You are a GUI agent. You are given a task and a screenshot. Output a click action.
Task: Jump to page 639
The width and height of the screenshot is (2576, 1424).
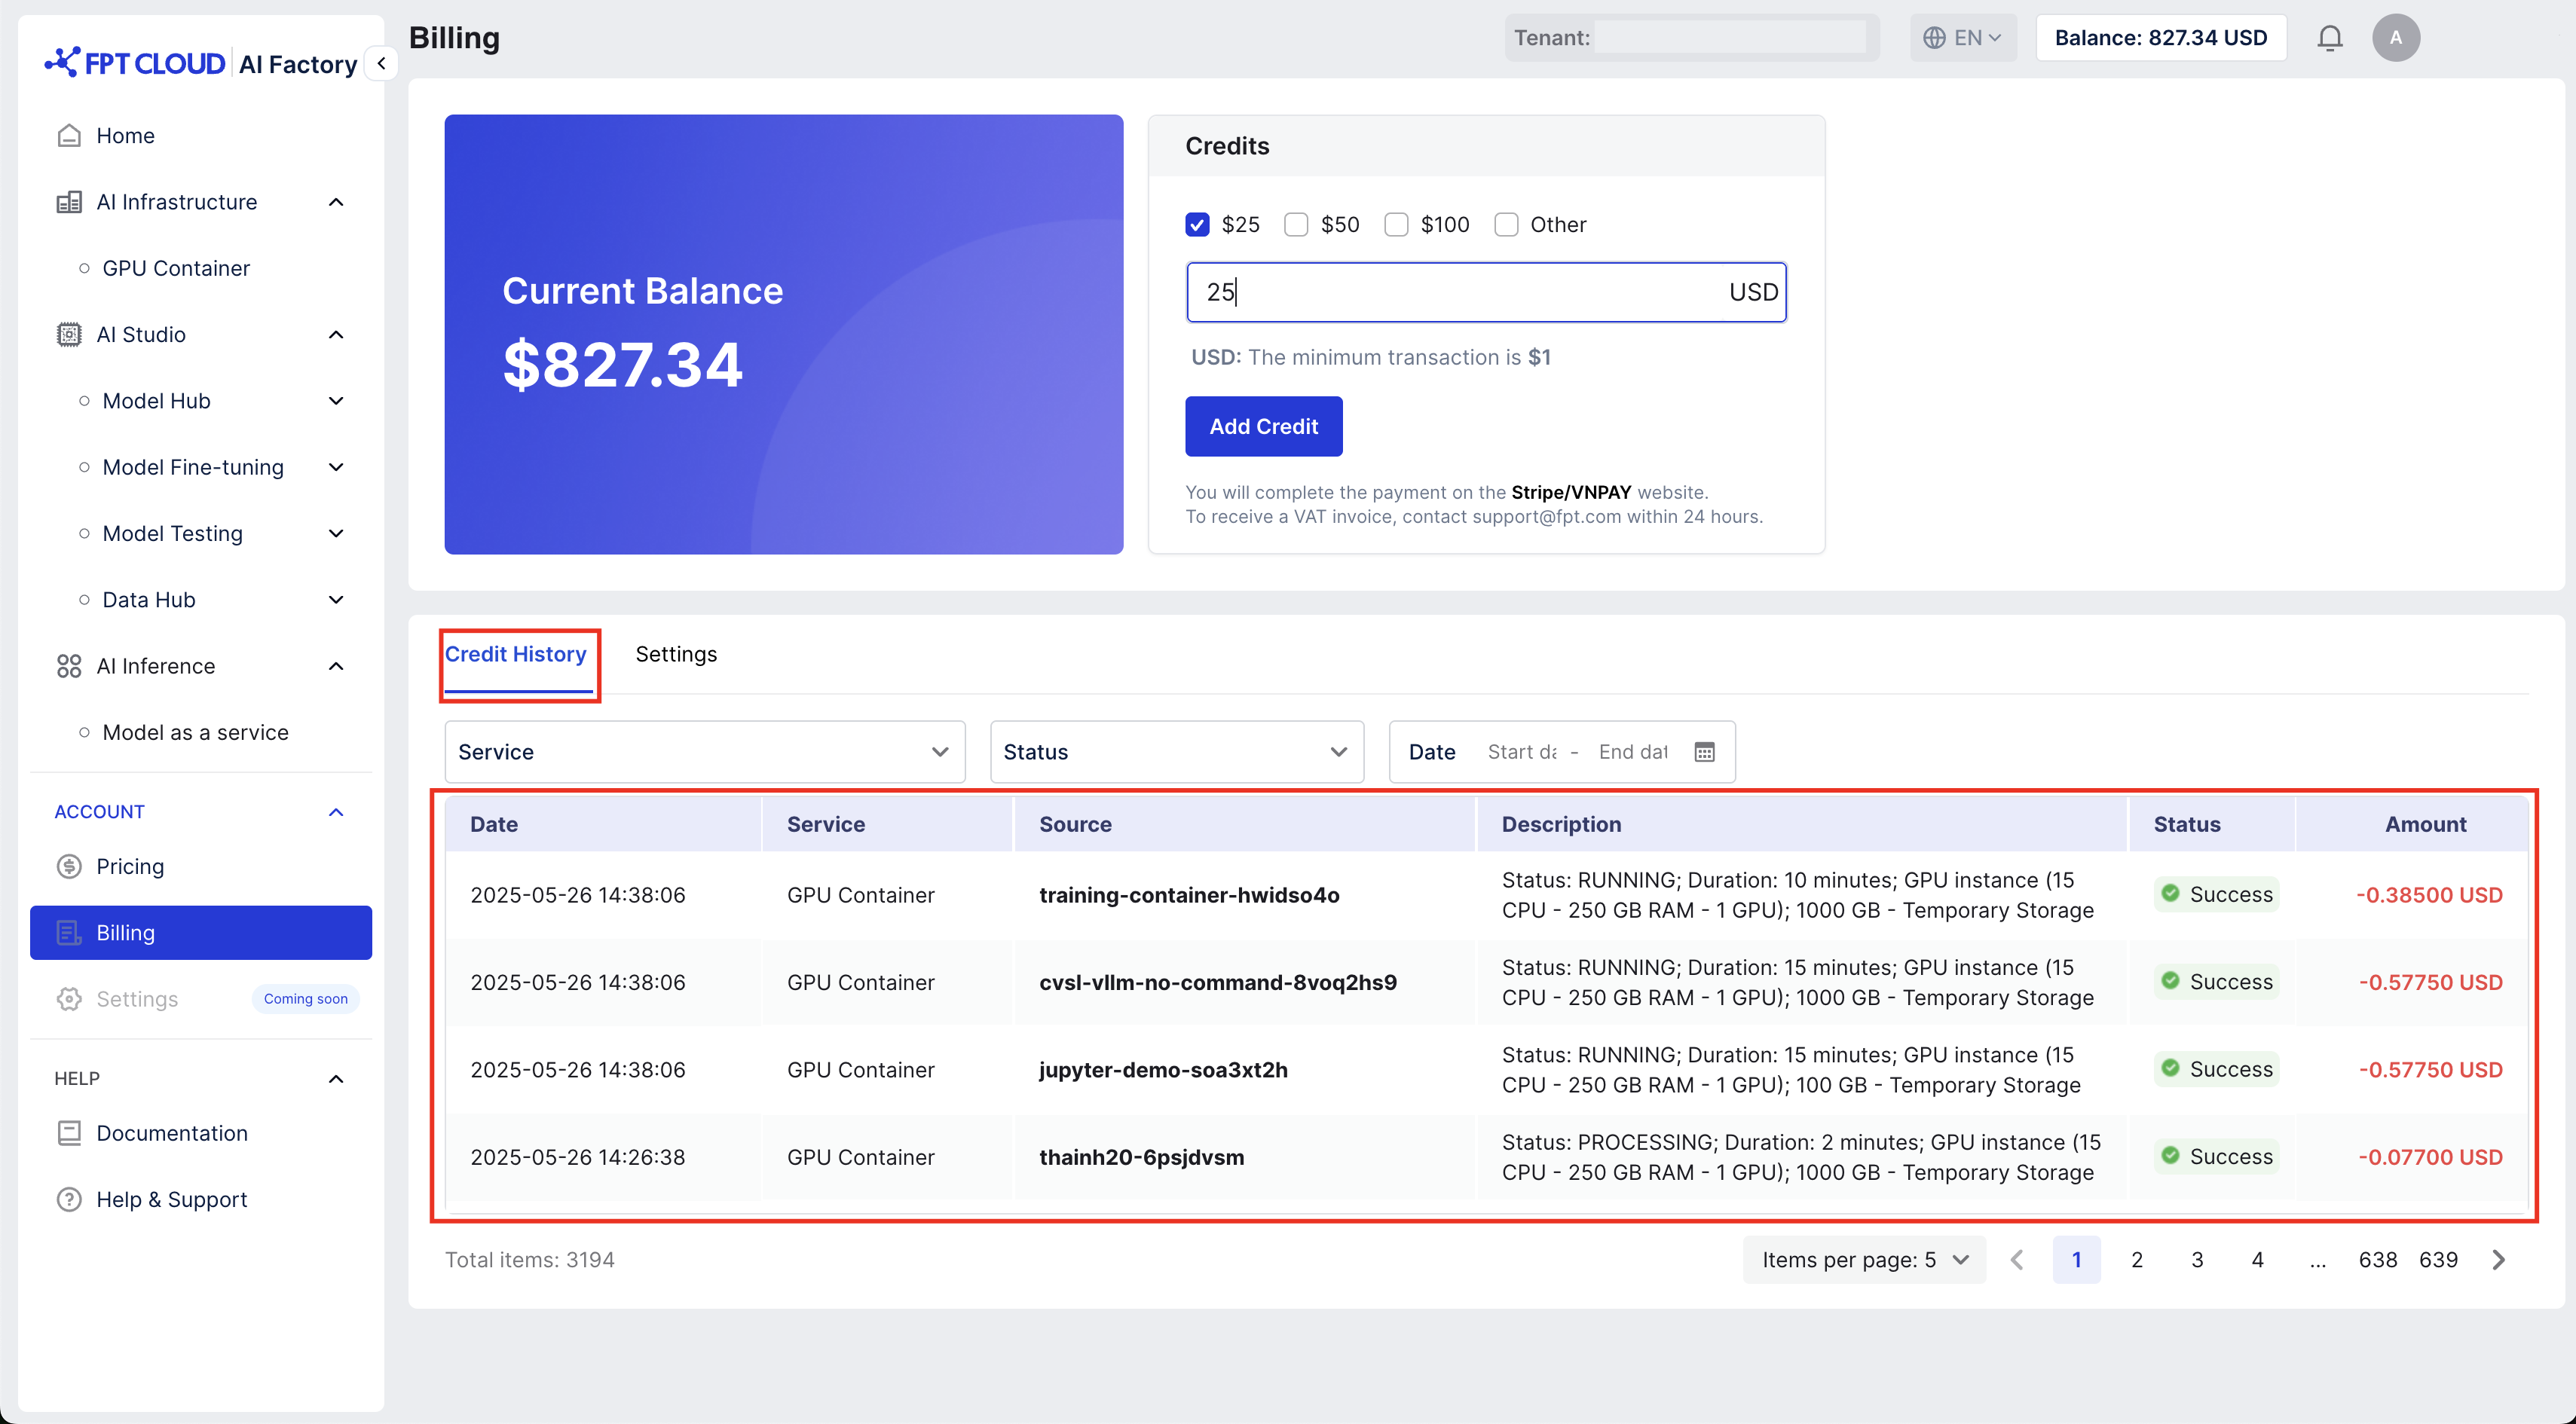point(2438,1260)
